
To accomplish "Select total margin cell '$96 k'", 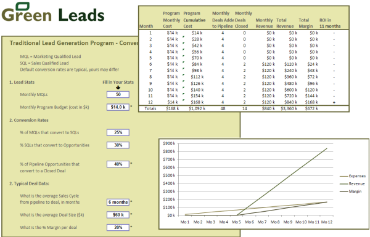I will point(313,83).
